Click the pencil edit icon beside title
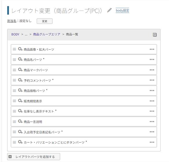The image size is (169, 162). pyautogui.click(x=109, y=10)
